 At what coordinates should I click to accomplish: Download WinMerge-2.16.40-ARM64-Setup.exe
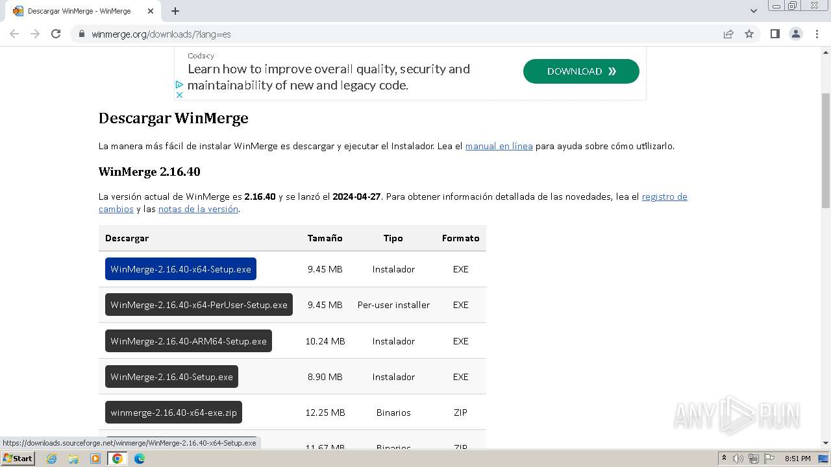tap(188, 341)
